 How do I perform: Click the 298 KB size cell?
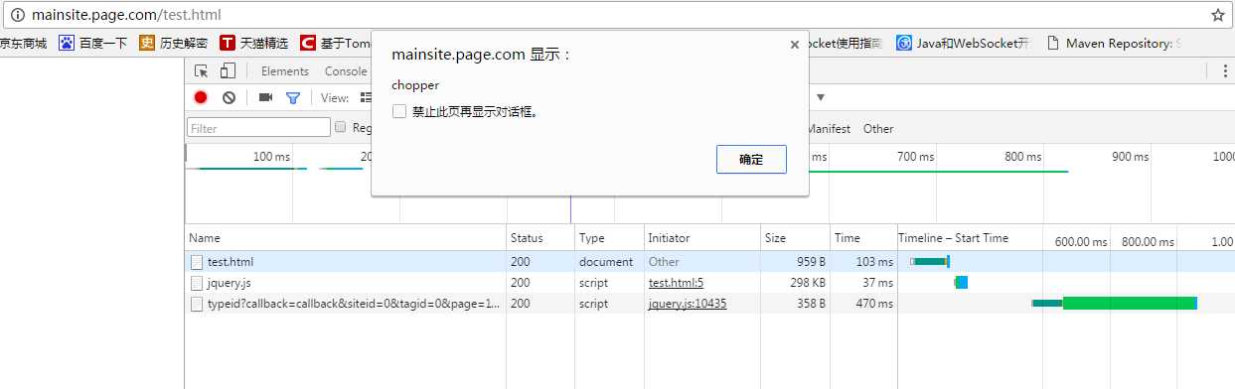tap(795, 283)
